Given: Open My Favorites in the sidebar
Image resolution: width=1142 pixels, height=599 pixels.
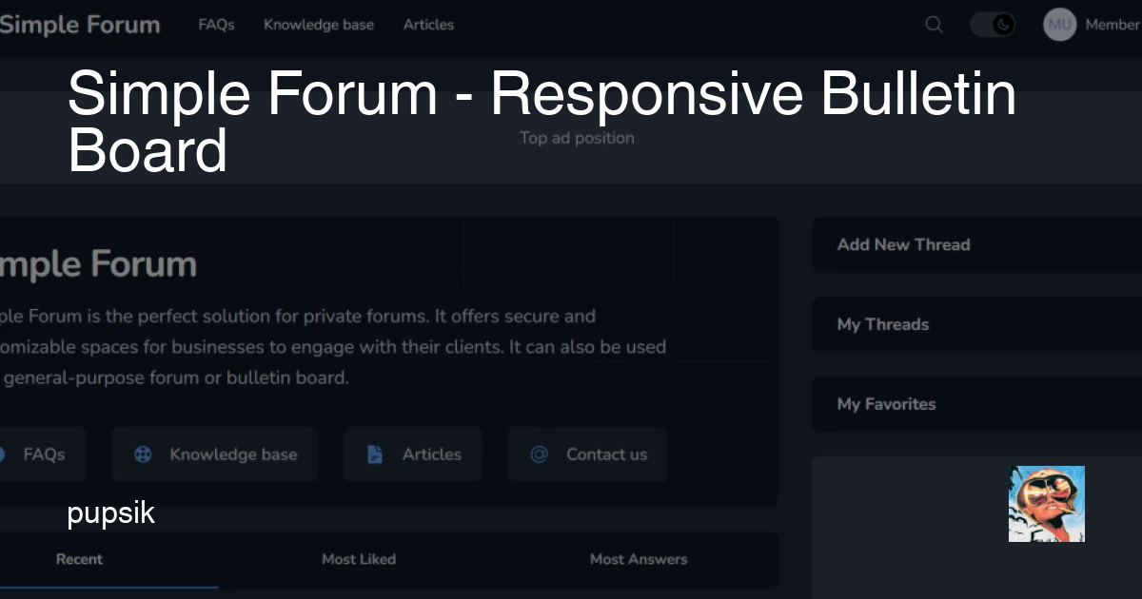Looking at the screenshot, I should [x=886, y=404].
